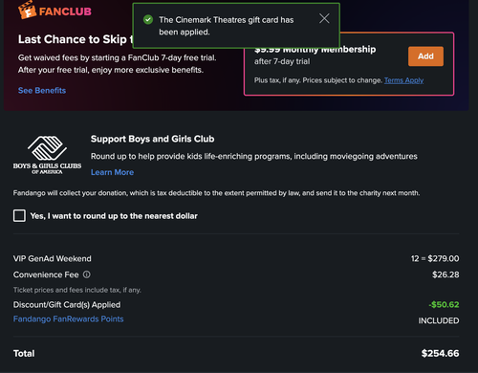Click the Discount/Gift Card(s) Applied label
Image resolution: width=478 pixels, height=373 pixels.
[x=67, y=305]
